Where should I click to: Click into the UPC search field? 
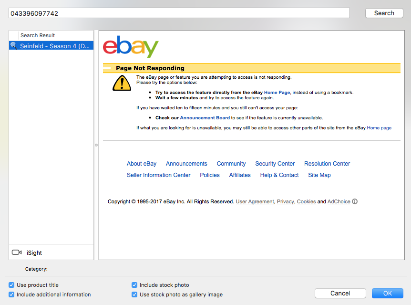[x=179, y=13]
